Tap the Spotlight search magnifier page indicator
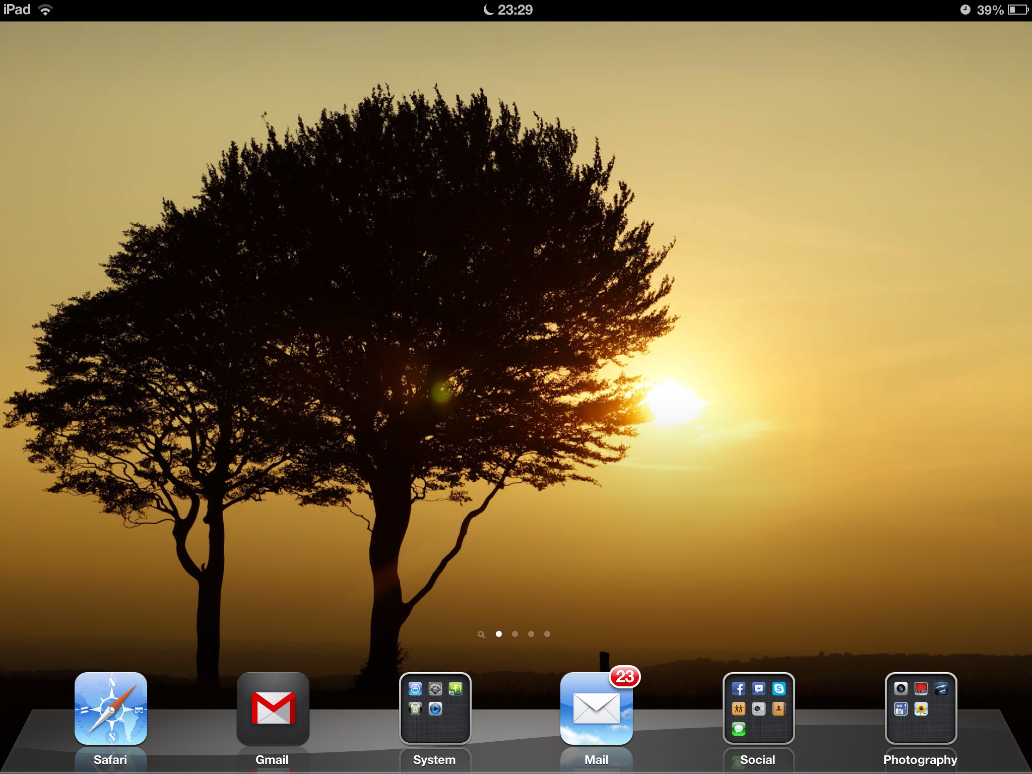Screen dimensions: 1032x774 (x=481, y=634)
